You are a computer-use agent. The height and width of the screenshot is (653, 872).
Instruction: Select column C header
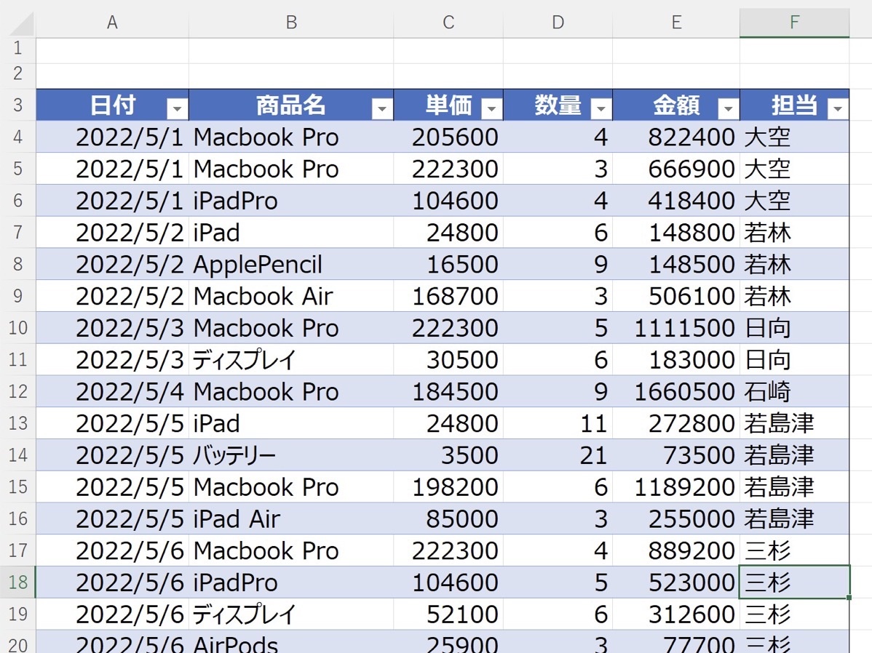pos(448,23)
